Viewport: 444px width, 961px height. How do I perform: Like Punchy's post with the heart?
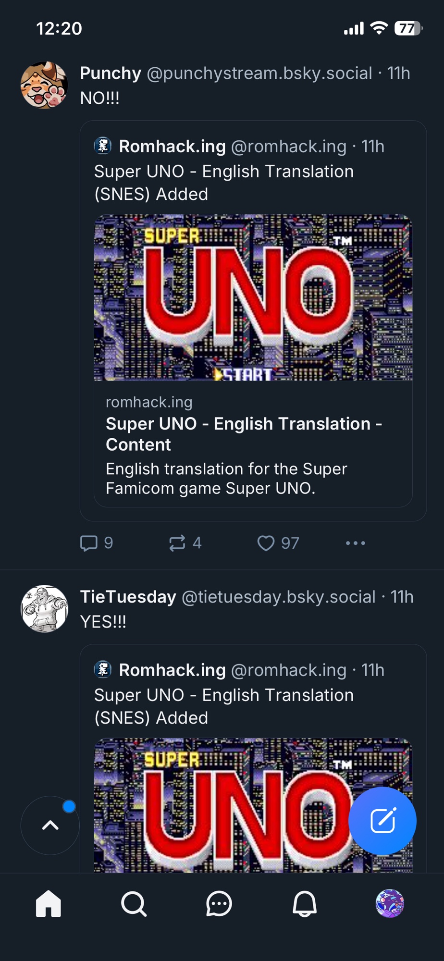pyautogui.click(x=266, y=543)
